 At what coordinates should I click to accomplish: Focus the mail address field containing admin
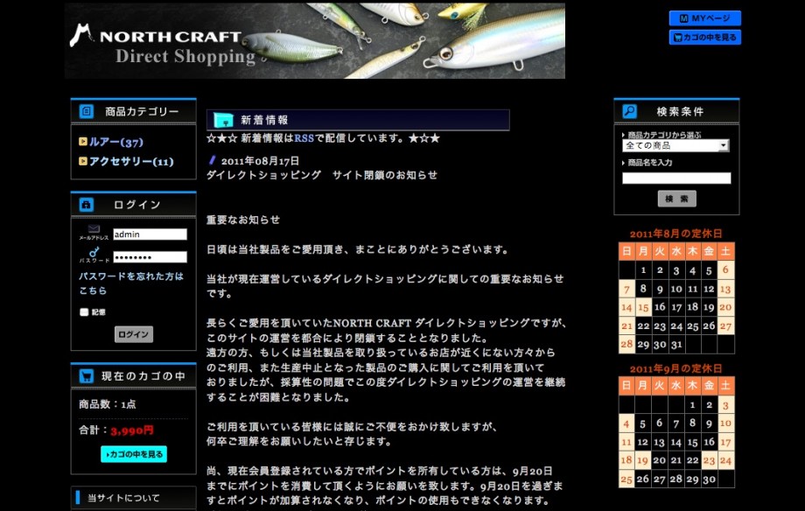click(150, 234)
